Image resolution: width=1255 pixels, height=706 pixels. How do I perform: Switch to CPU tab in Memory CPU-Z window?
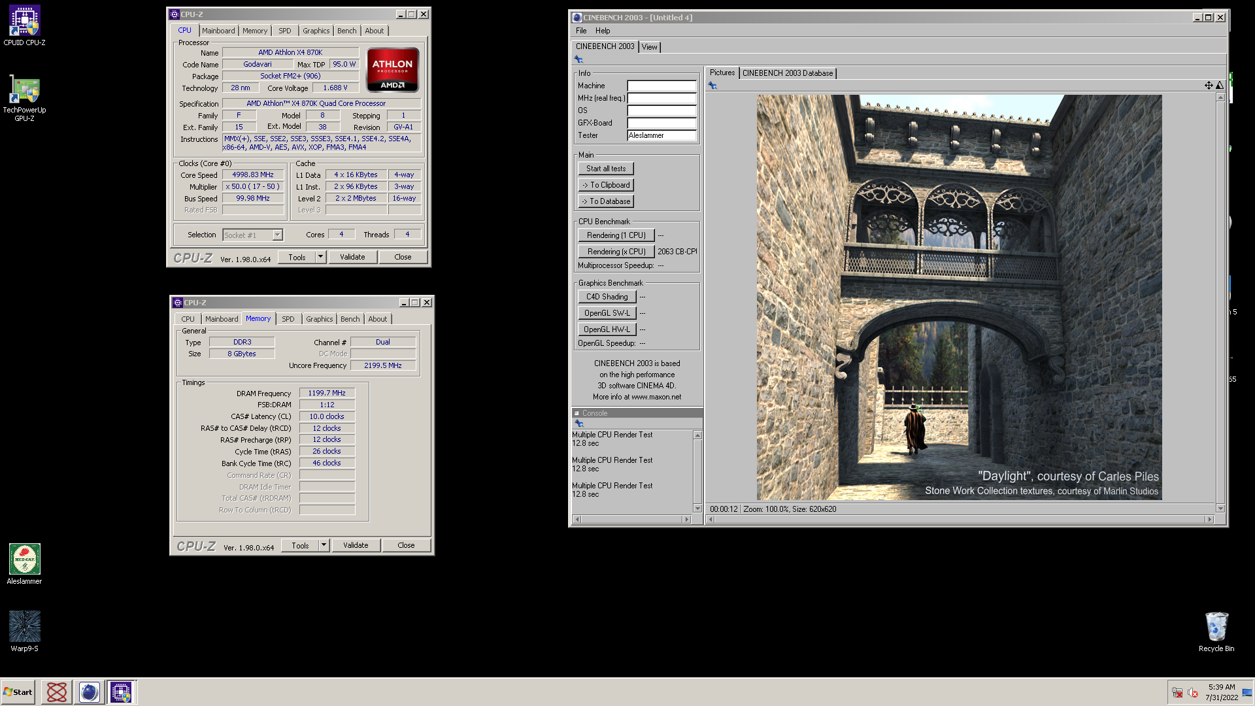pyautogui.click(x=188, y=319)
